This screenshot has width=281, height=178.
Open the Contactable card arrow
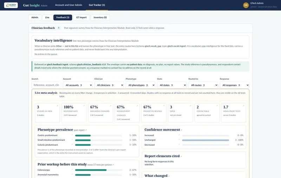tap(217, 106)
